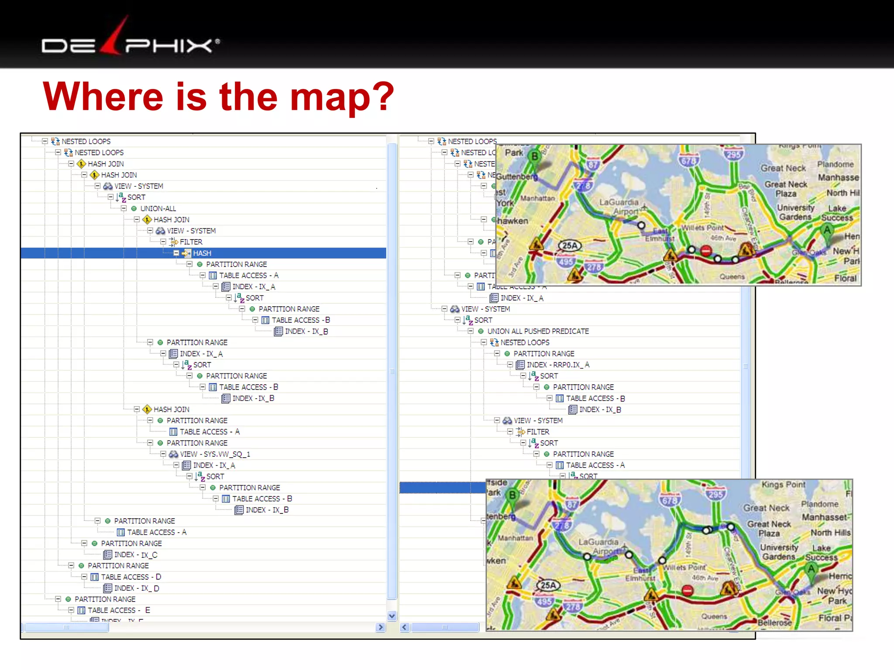Click the UNION-ALL green dot icon
This screenshot has height=670, width=894.
(x=134, y=209)
